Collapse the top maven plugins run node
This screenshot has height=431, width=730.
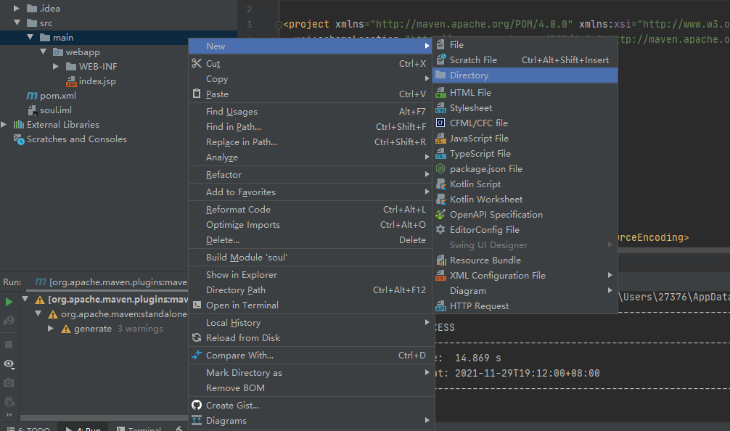pos(25,299)
